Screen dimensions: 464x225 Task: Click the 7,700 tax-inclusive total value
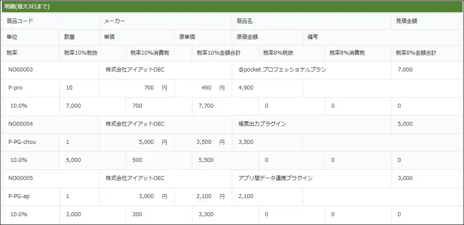tap(206, 106)
